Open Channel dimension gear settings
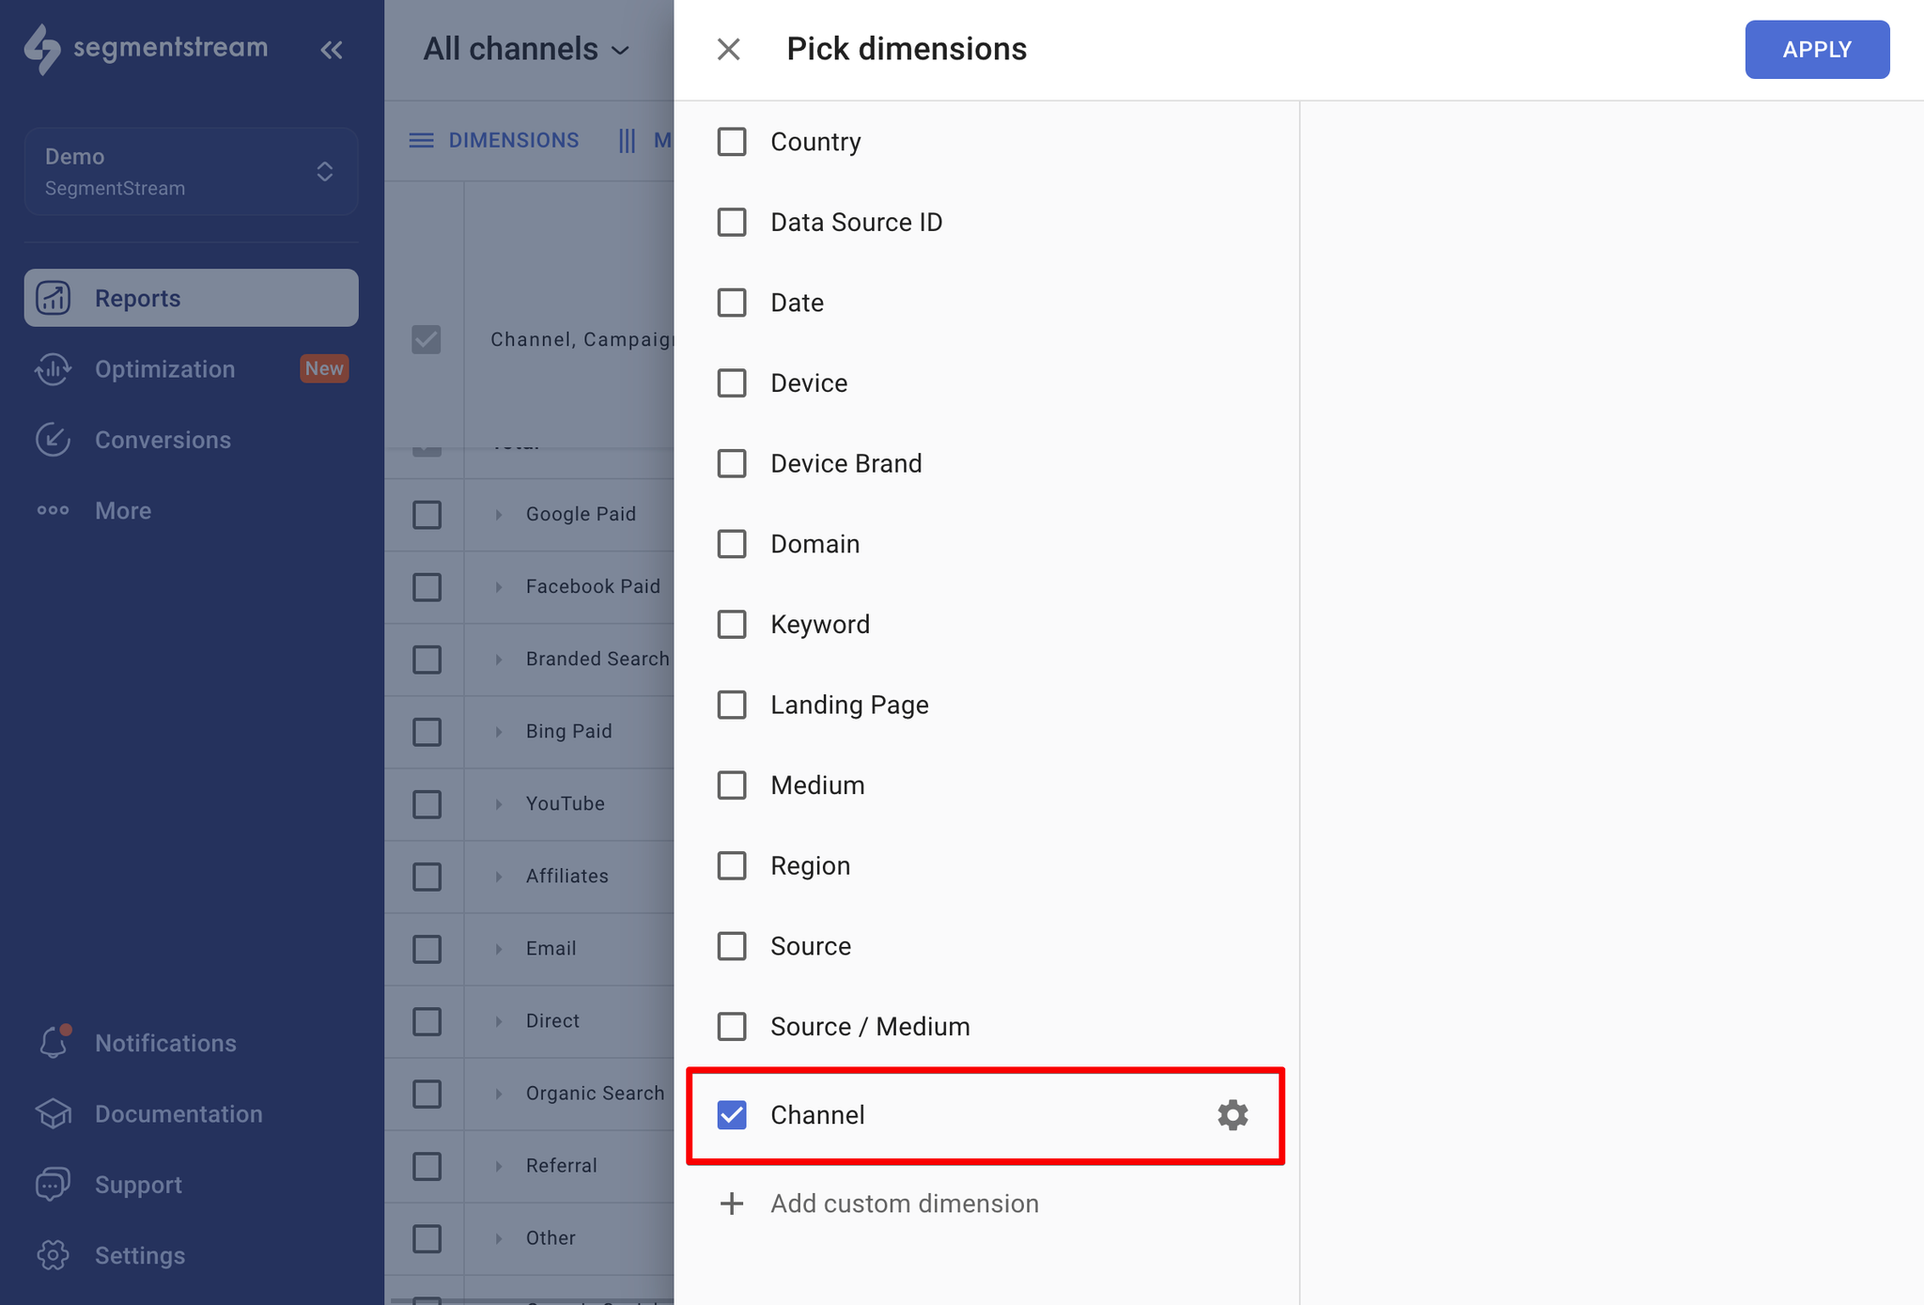 click(x=1233, y=1115)
